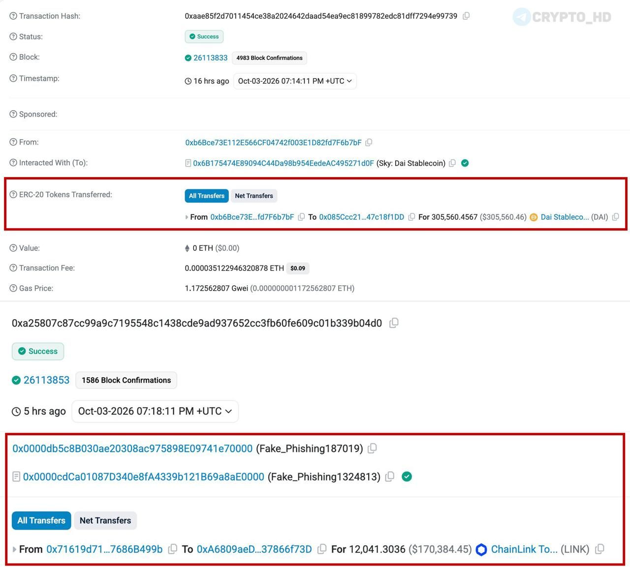Click help icon next to Status label

pos(13,37)
